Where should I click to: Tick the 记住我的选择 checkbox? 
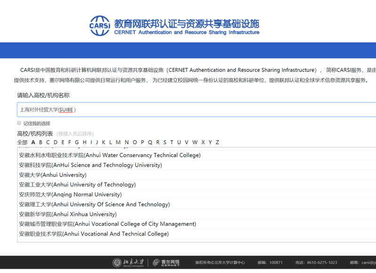tap(19, 123)
